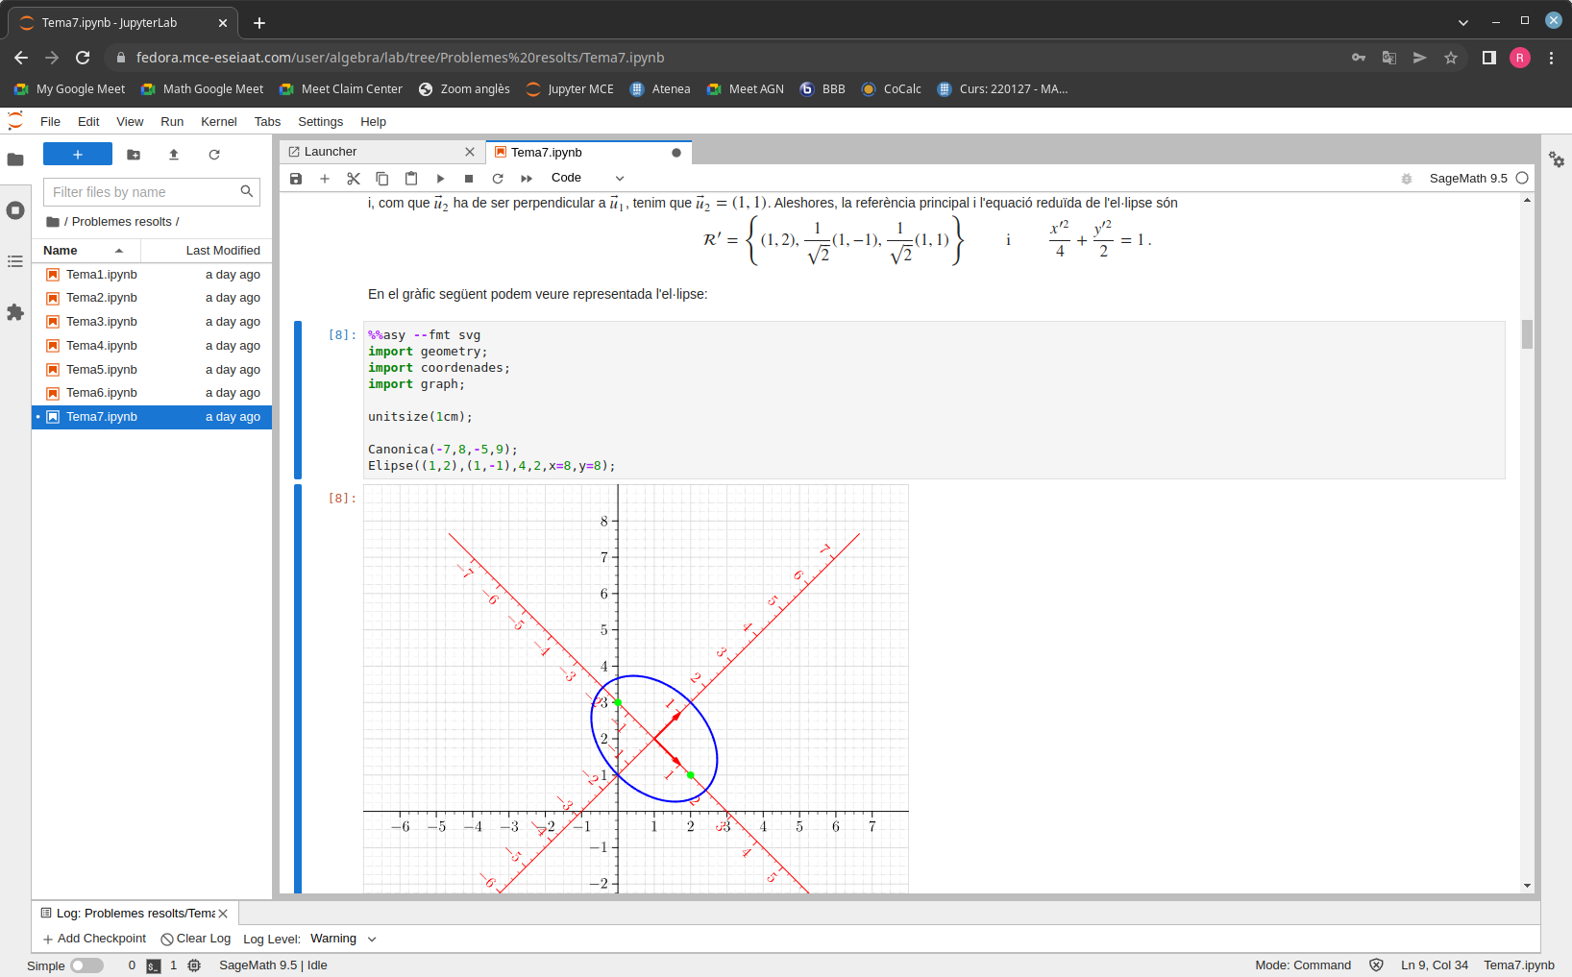The height and width of the screenshot is (977, 1572).
Task: Run the selected cell with play icon
Action: tap(440, 179)
